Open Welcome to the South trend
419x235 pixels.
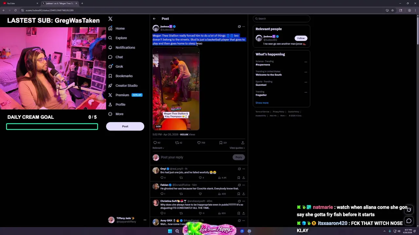pos(268,75)
